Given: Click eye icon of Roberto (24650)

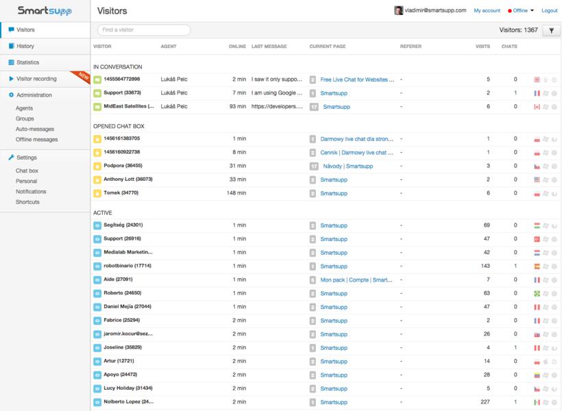Looking at the screenshot, I should tap(97, 294).
